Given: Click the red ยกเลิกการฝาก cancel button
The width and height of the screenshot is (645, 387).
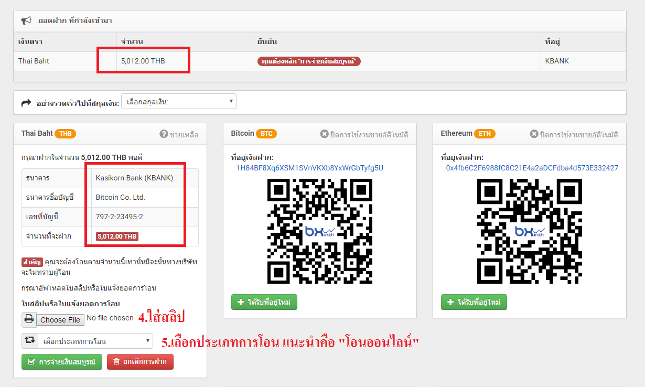Looking at the screenshot, I should coord(140,362).
